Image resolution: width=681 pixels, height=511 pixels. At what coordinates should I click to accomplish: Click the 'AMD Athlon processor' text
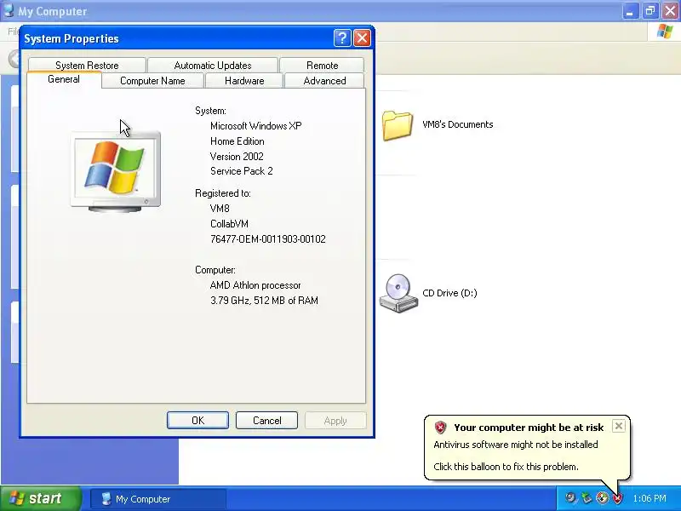255,285
